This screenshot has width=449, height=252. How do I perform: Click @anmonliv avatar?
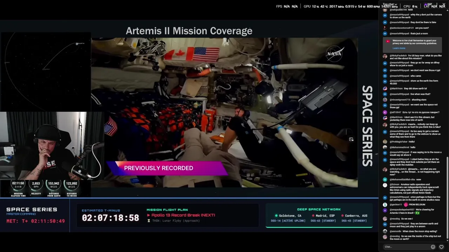coord(385,231)
